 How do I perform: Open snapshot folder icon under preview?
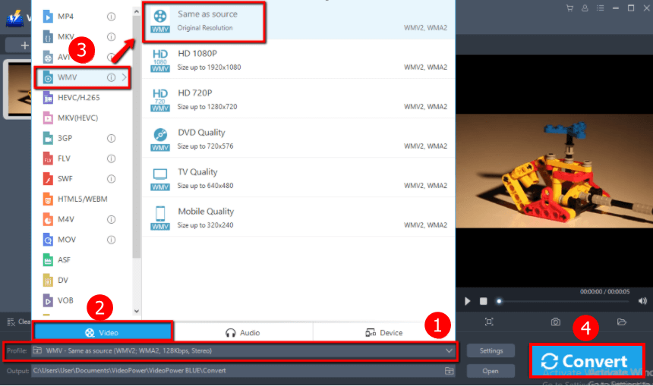(x=622, y=322)
